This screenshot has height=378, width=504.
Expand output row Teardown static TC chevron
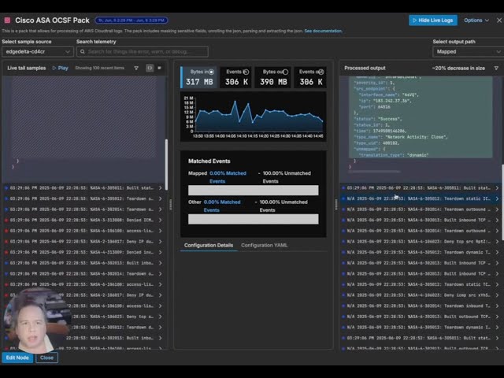tap(497, 284)
